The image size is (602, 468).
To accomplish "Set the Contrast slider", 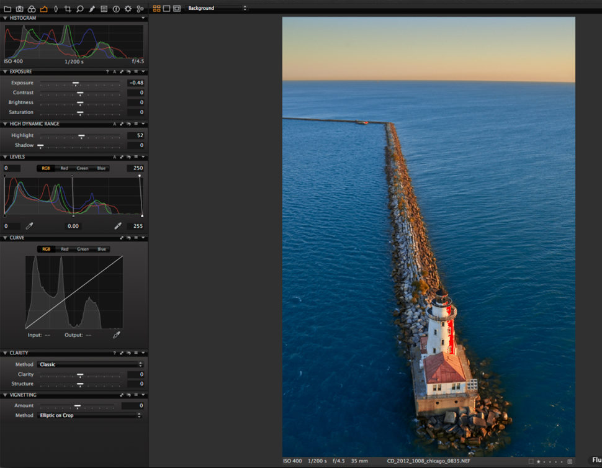I will pyautogui.click(x=80, y=93).
